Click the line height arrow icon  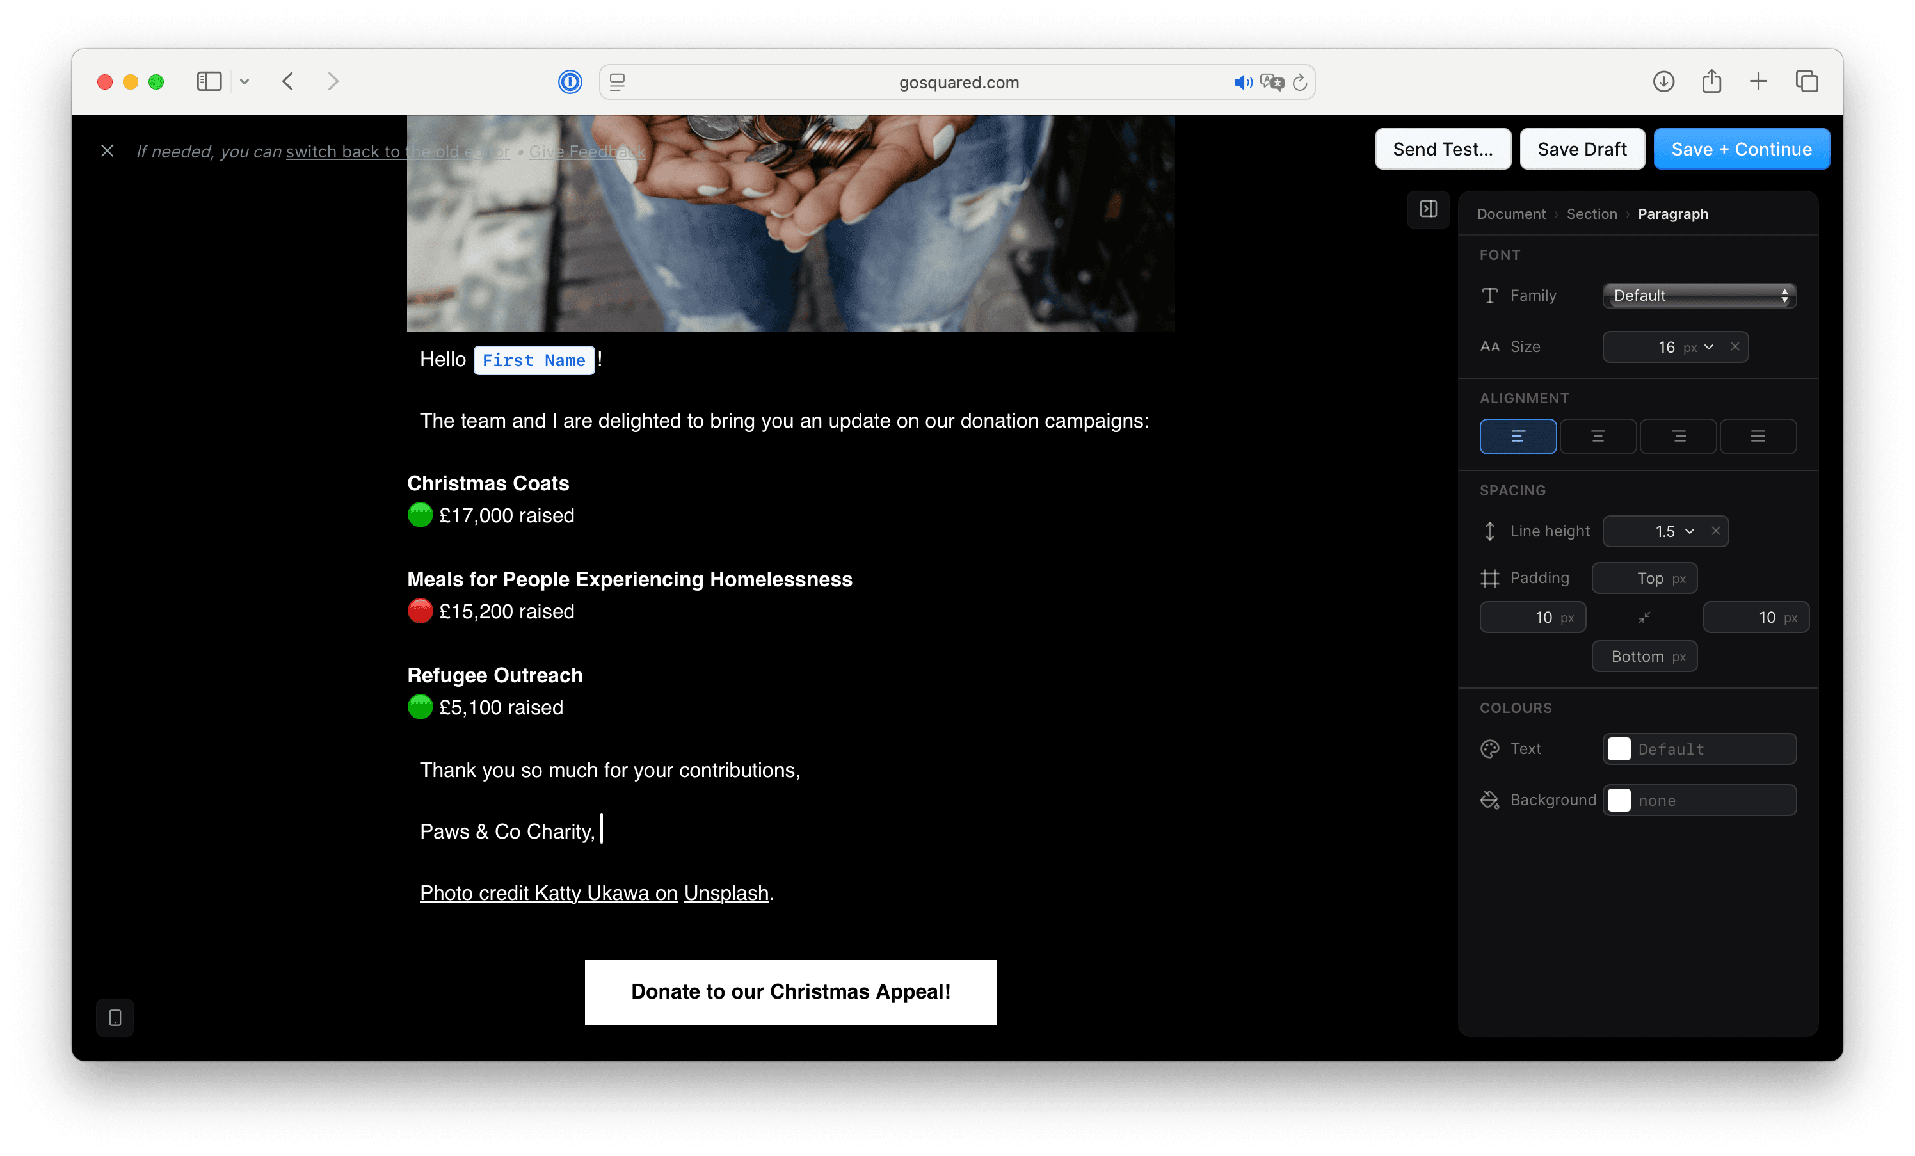point(1489,531)
